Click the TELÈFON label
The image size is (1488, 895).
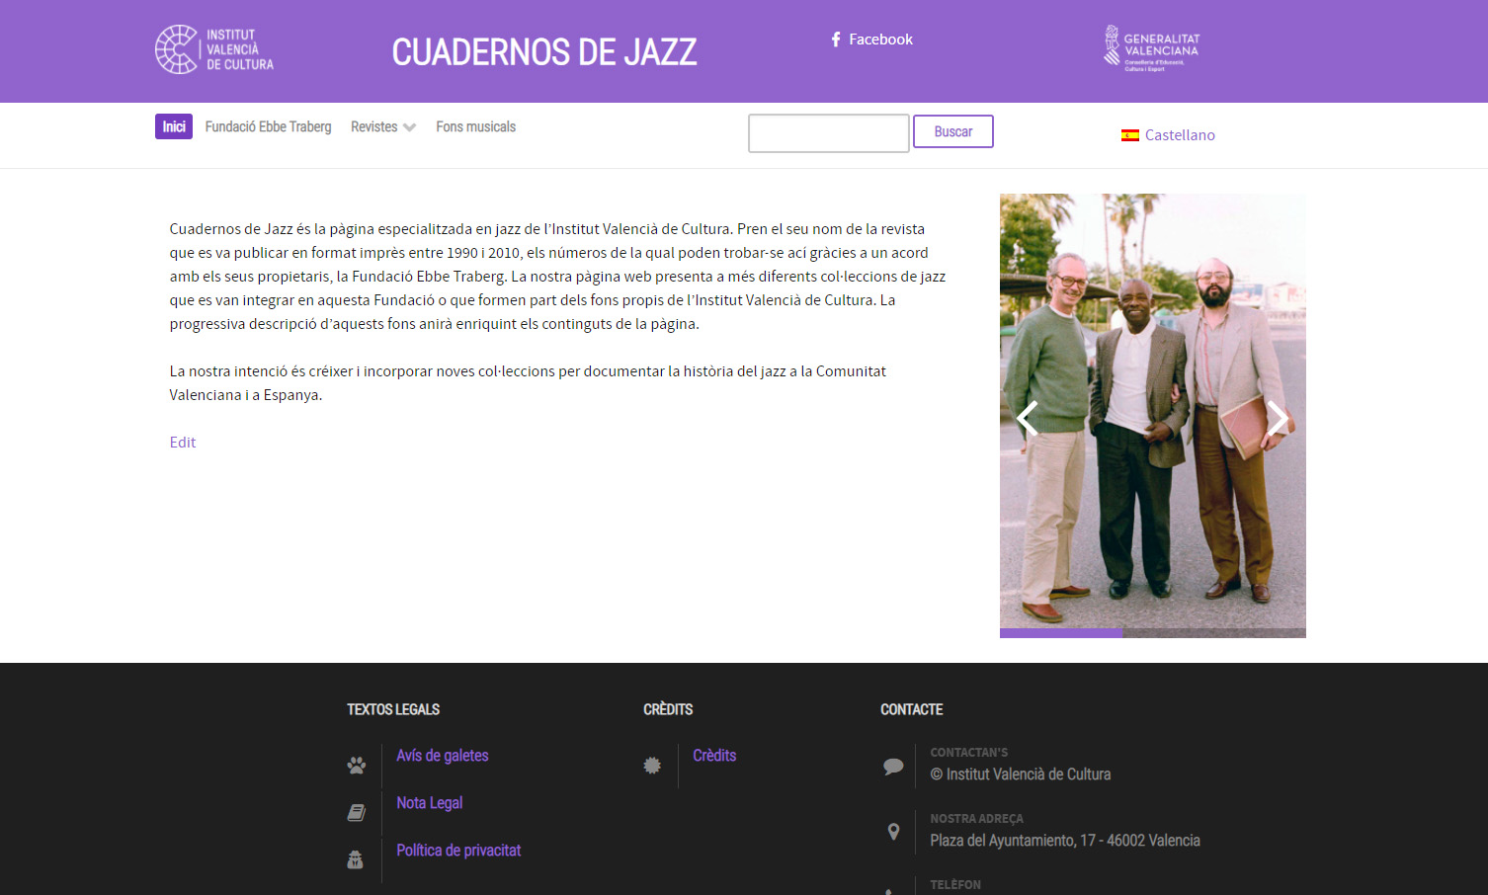(955, 885)
